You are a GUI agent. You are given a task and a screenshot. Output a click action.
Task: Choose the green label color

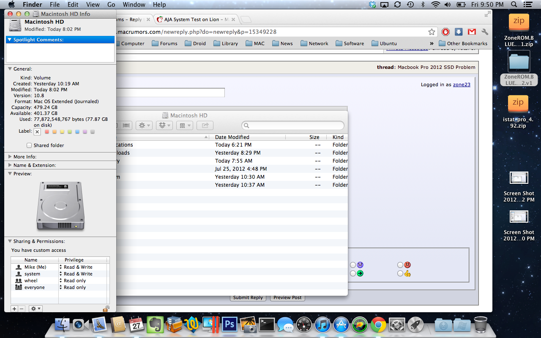[70, 132]
